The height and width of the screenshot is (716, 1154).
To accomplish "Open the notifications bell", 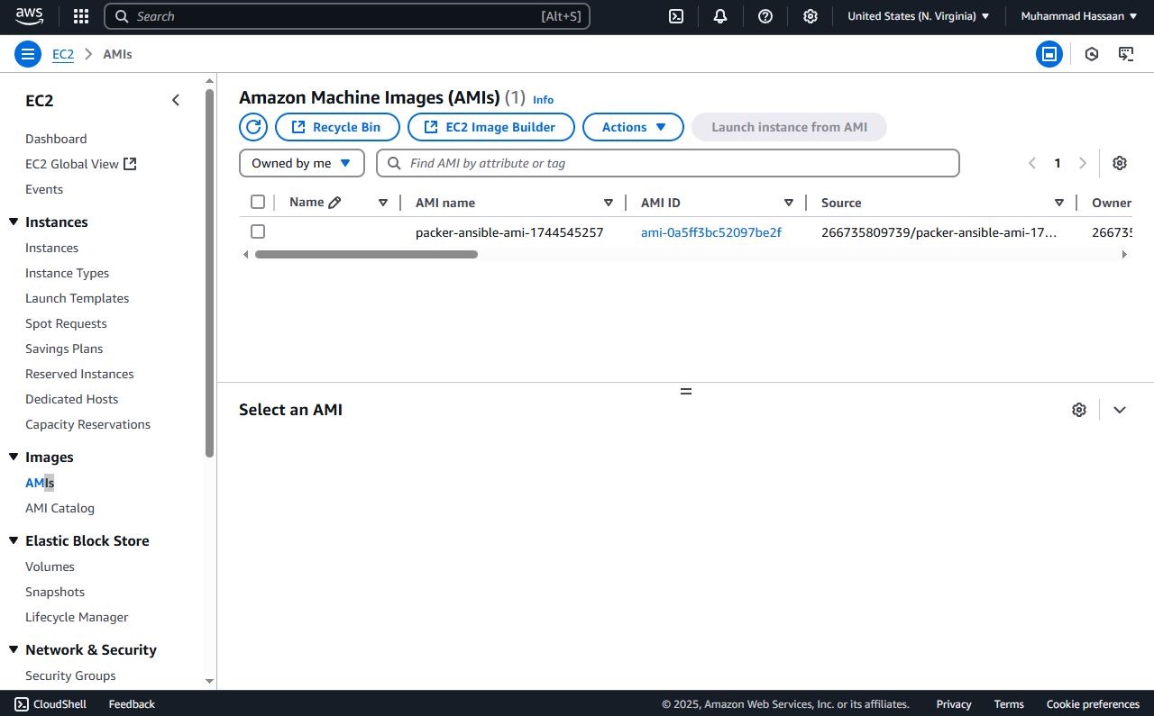I will click(x=720, y=16).
